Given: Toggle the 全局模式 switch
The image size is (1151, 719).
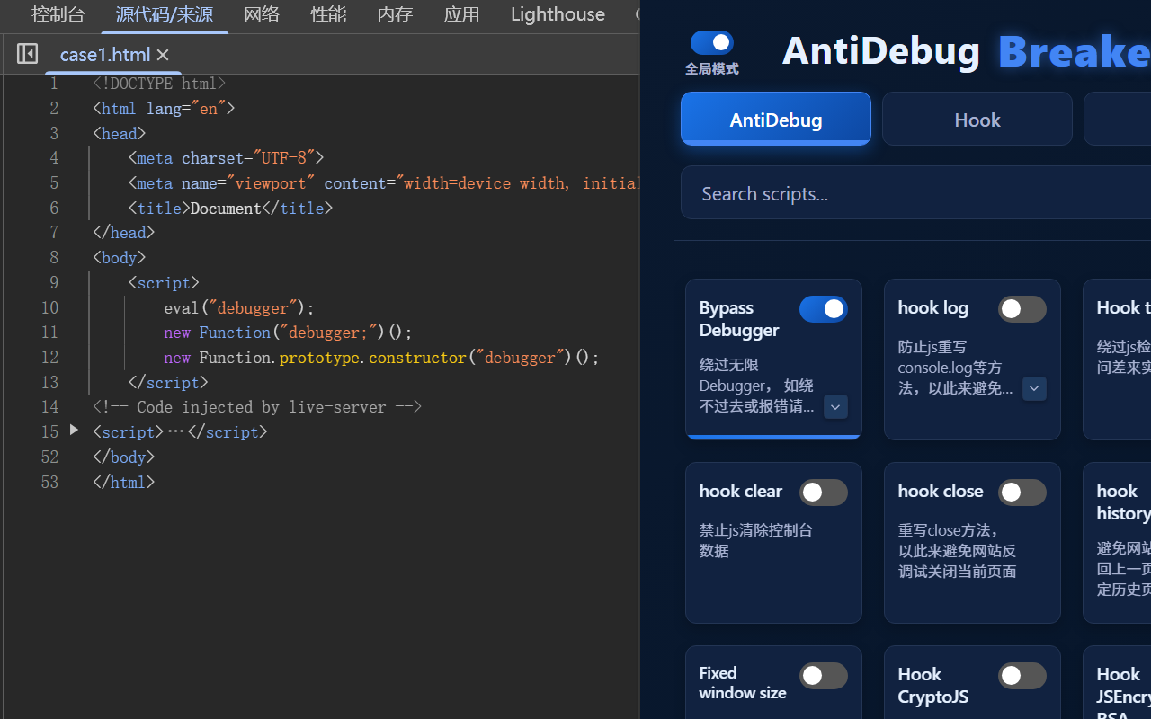Looking at the screenshot, I should click(x=711, y=40).
